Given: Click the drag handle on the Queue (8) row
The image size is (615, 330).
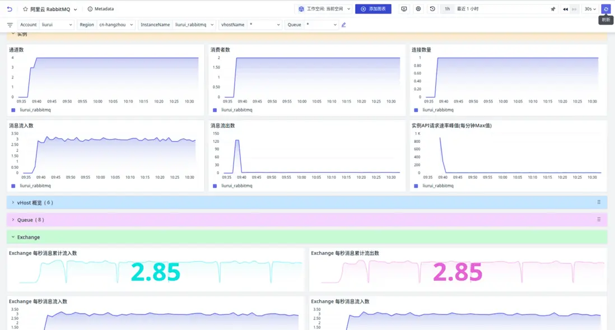Looking at the screenshot, I should (599, 220).
